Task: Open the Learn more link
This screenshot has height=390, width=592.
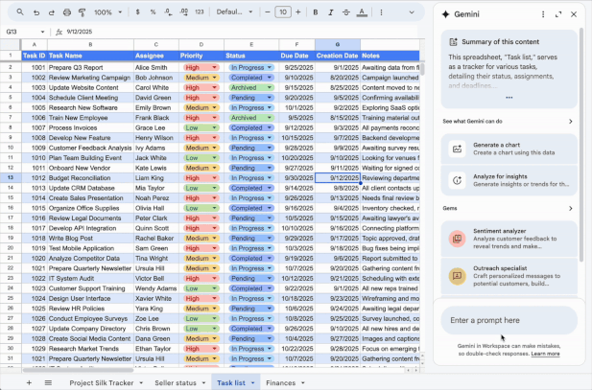Action: (546, 354)
